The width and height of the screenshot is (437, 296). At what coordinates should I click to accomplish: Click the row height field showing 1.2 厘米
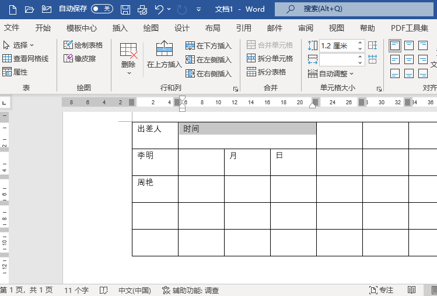(338, 45)
